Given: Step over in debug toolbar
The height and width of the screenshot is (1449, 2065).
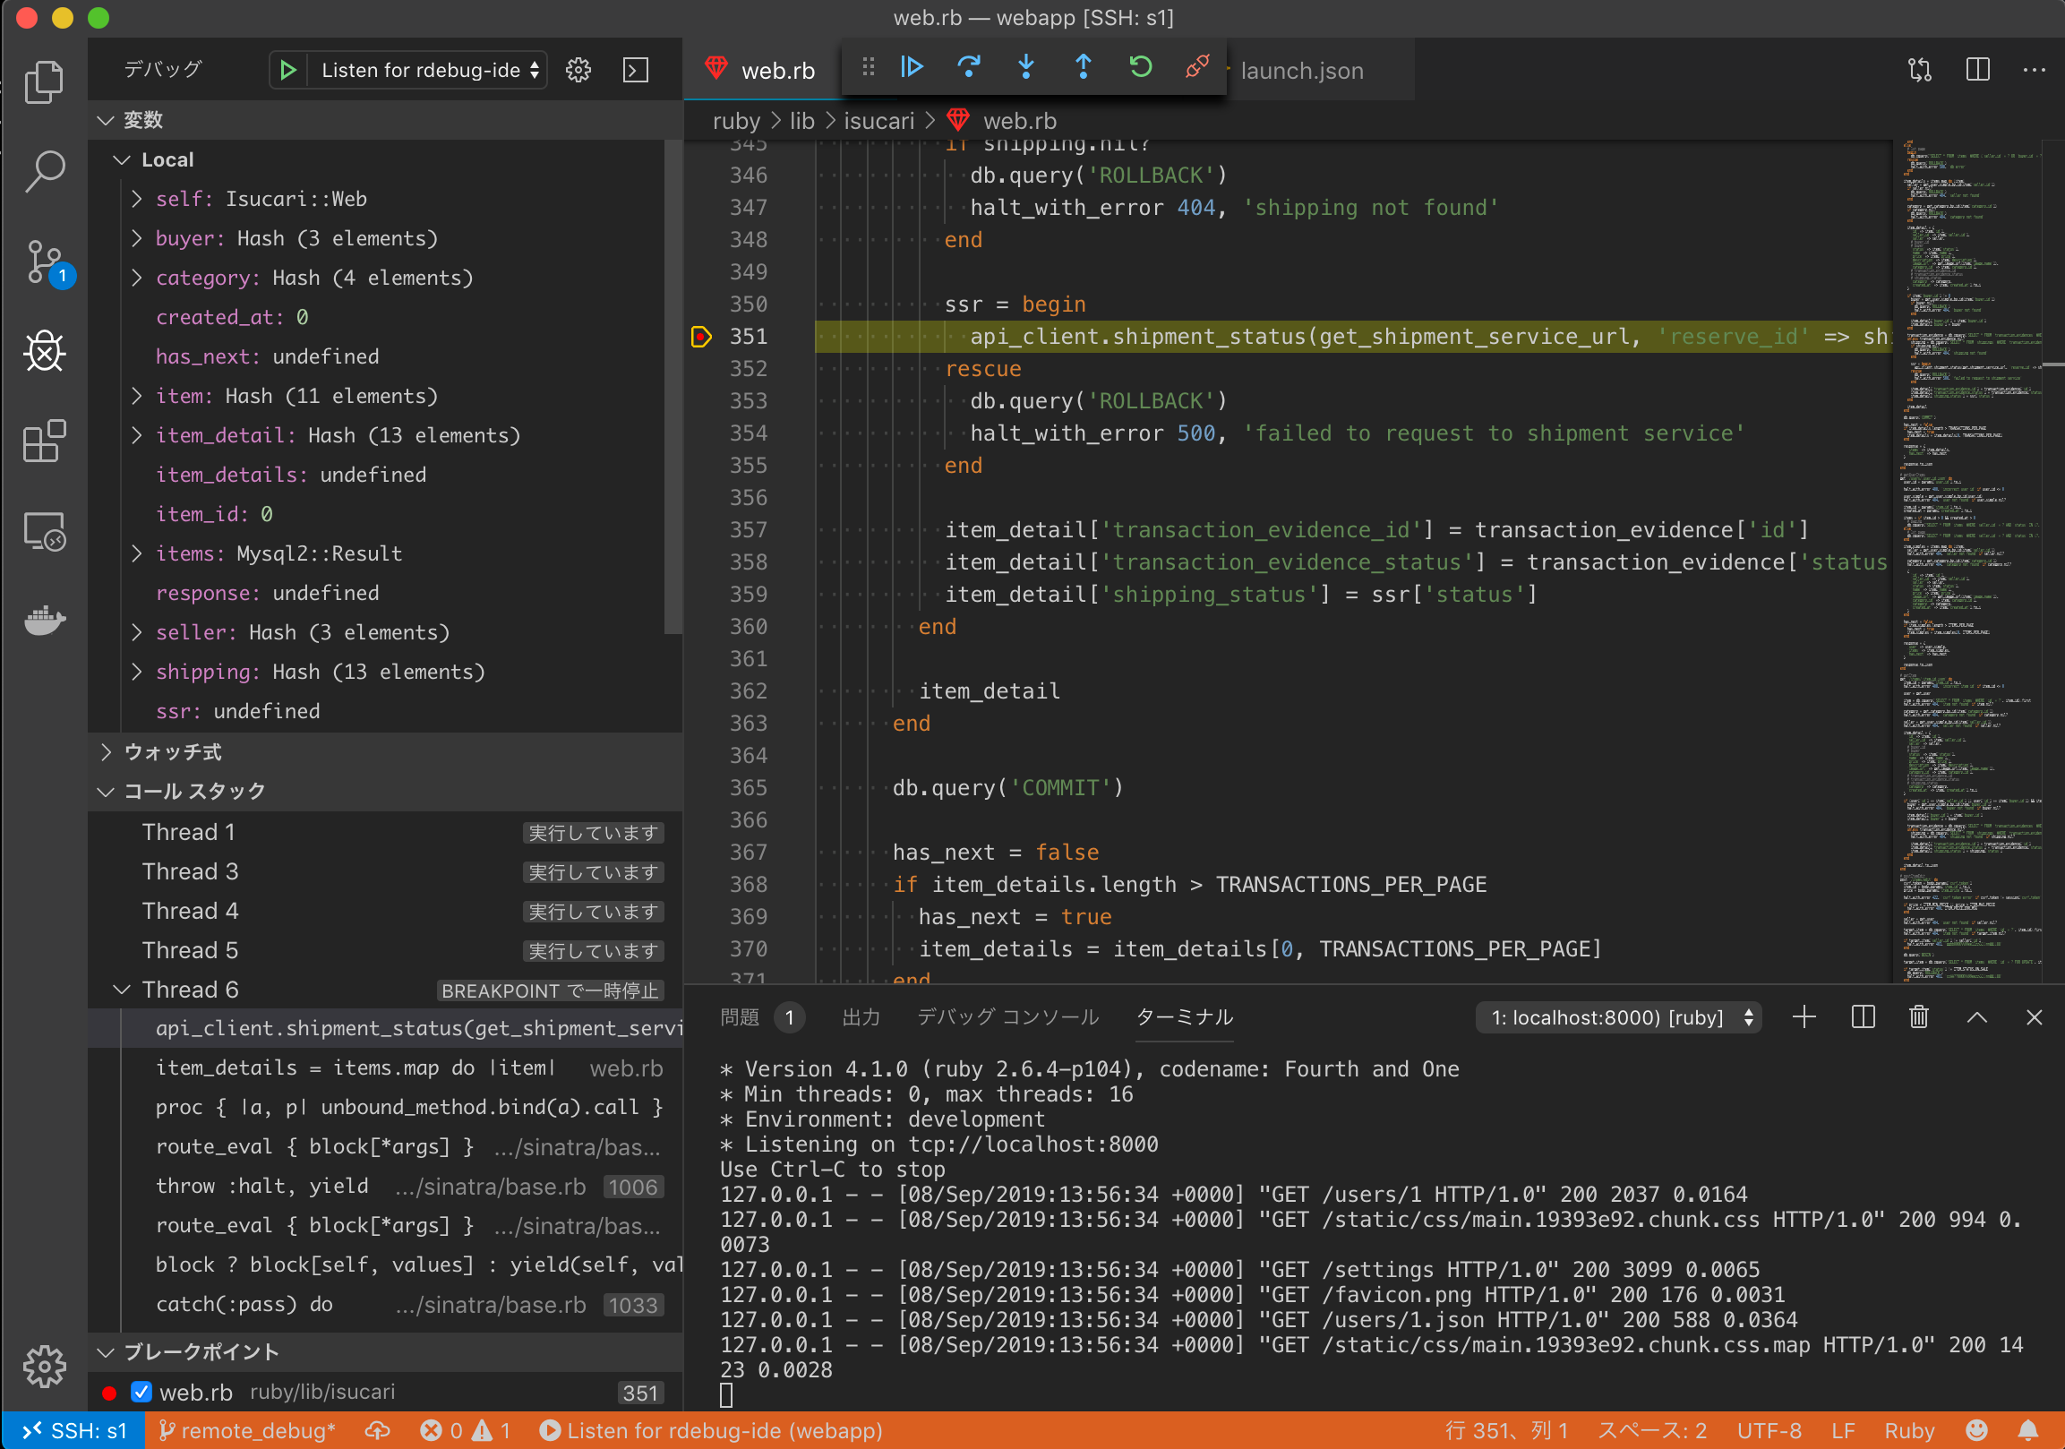Looking at the screenshot, I should coord(969,66).
